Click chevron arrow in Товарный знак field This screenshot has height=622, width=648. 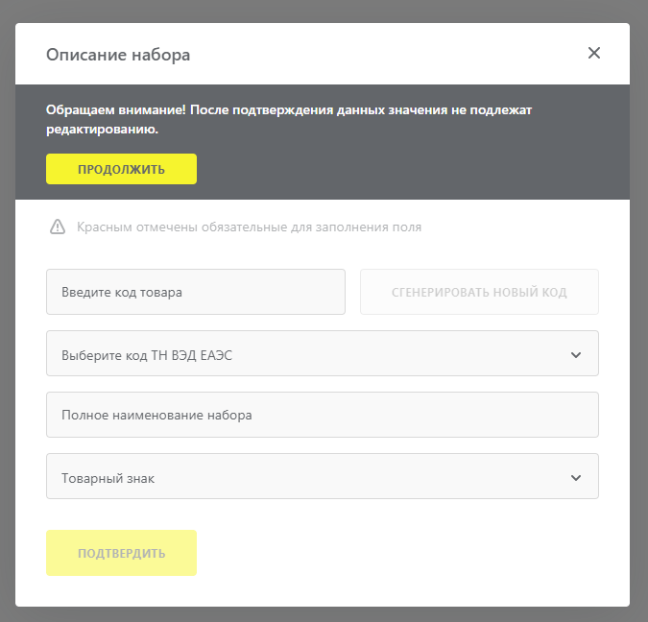[576, 478]
